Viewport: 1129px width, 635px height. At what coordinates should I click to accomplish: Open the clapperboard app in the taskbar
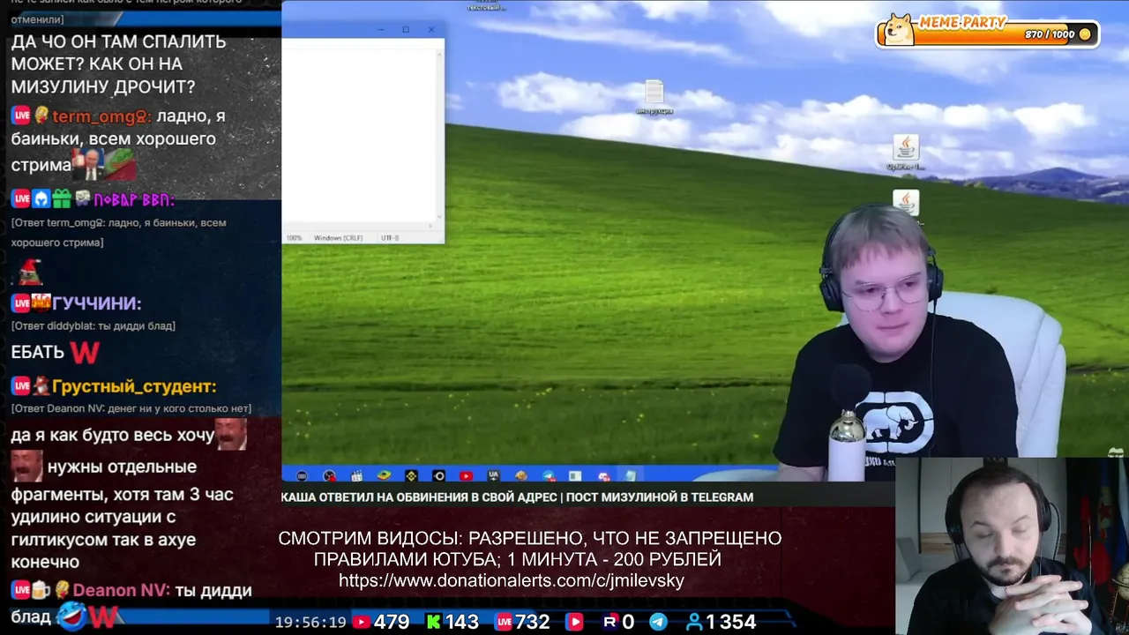356,476
